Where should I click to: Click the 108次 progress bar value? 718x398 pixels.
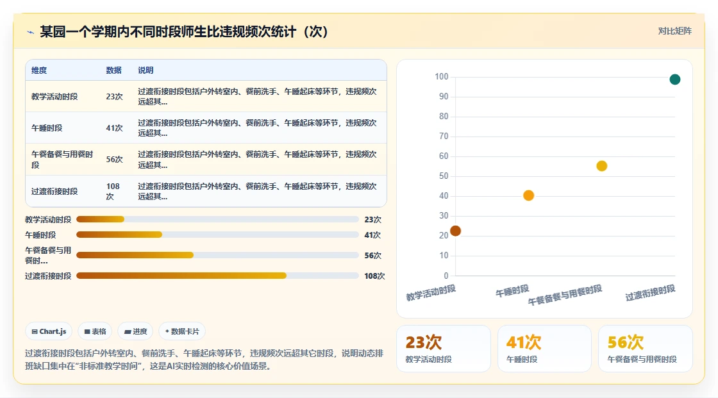374,276
